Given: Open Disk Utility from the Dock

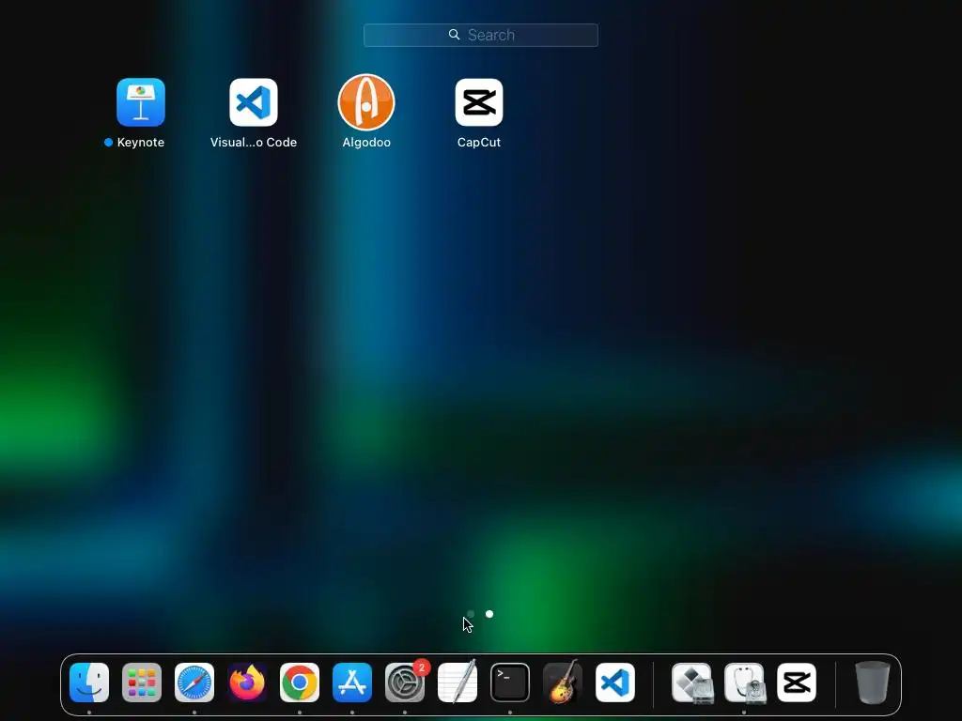Looking at the screenshot, I should 744,683.
